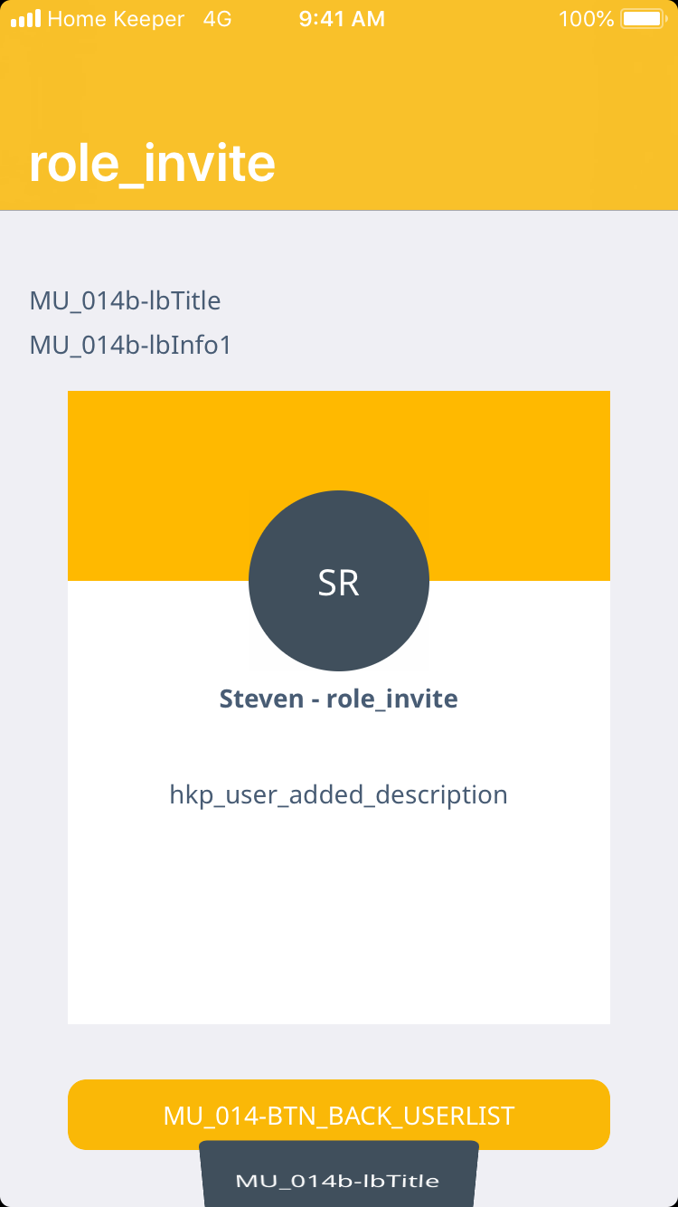Tap the 4G network indicator
Screen dimensions: 678x1207
pos(217,18)
